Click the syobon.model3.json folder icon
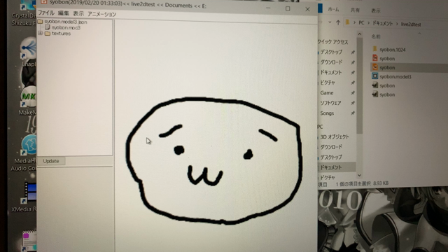Screen dimensions: 448x252 point(40,22)
